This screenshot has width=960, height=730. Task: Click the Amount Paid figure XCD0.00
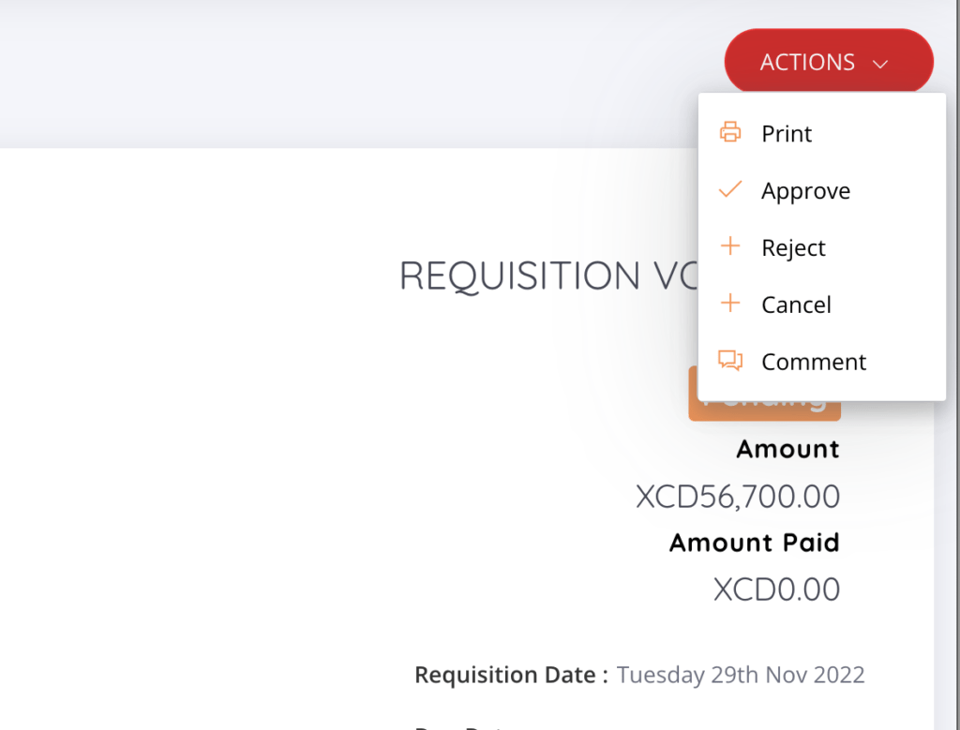coord(775,589)
